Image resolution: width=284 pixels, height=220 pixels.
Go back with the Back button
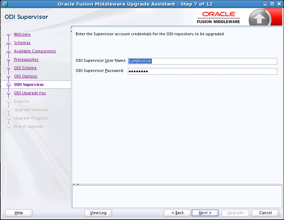coord(178,213)
